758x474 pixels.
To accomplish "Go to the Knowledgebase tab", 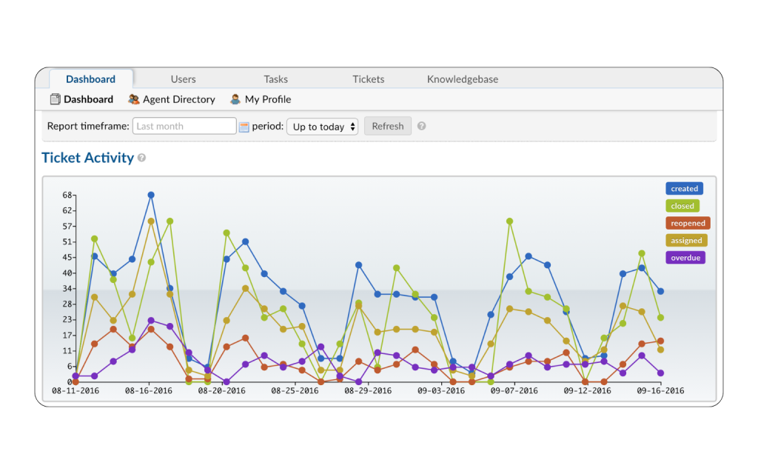I will (x=462, y=79).
